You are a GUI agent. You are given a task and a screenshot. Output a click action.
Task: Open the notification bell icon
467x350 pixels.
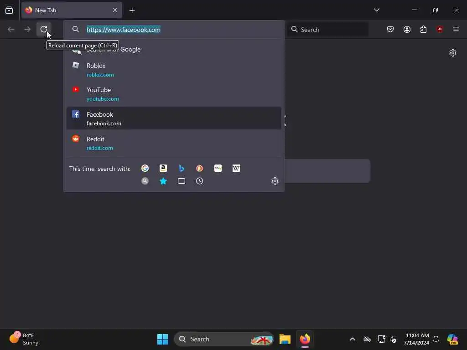click(x=436, y=339)
